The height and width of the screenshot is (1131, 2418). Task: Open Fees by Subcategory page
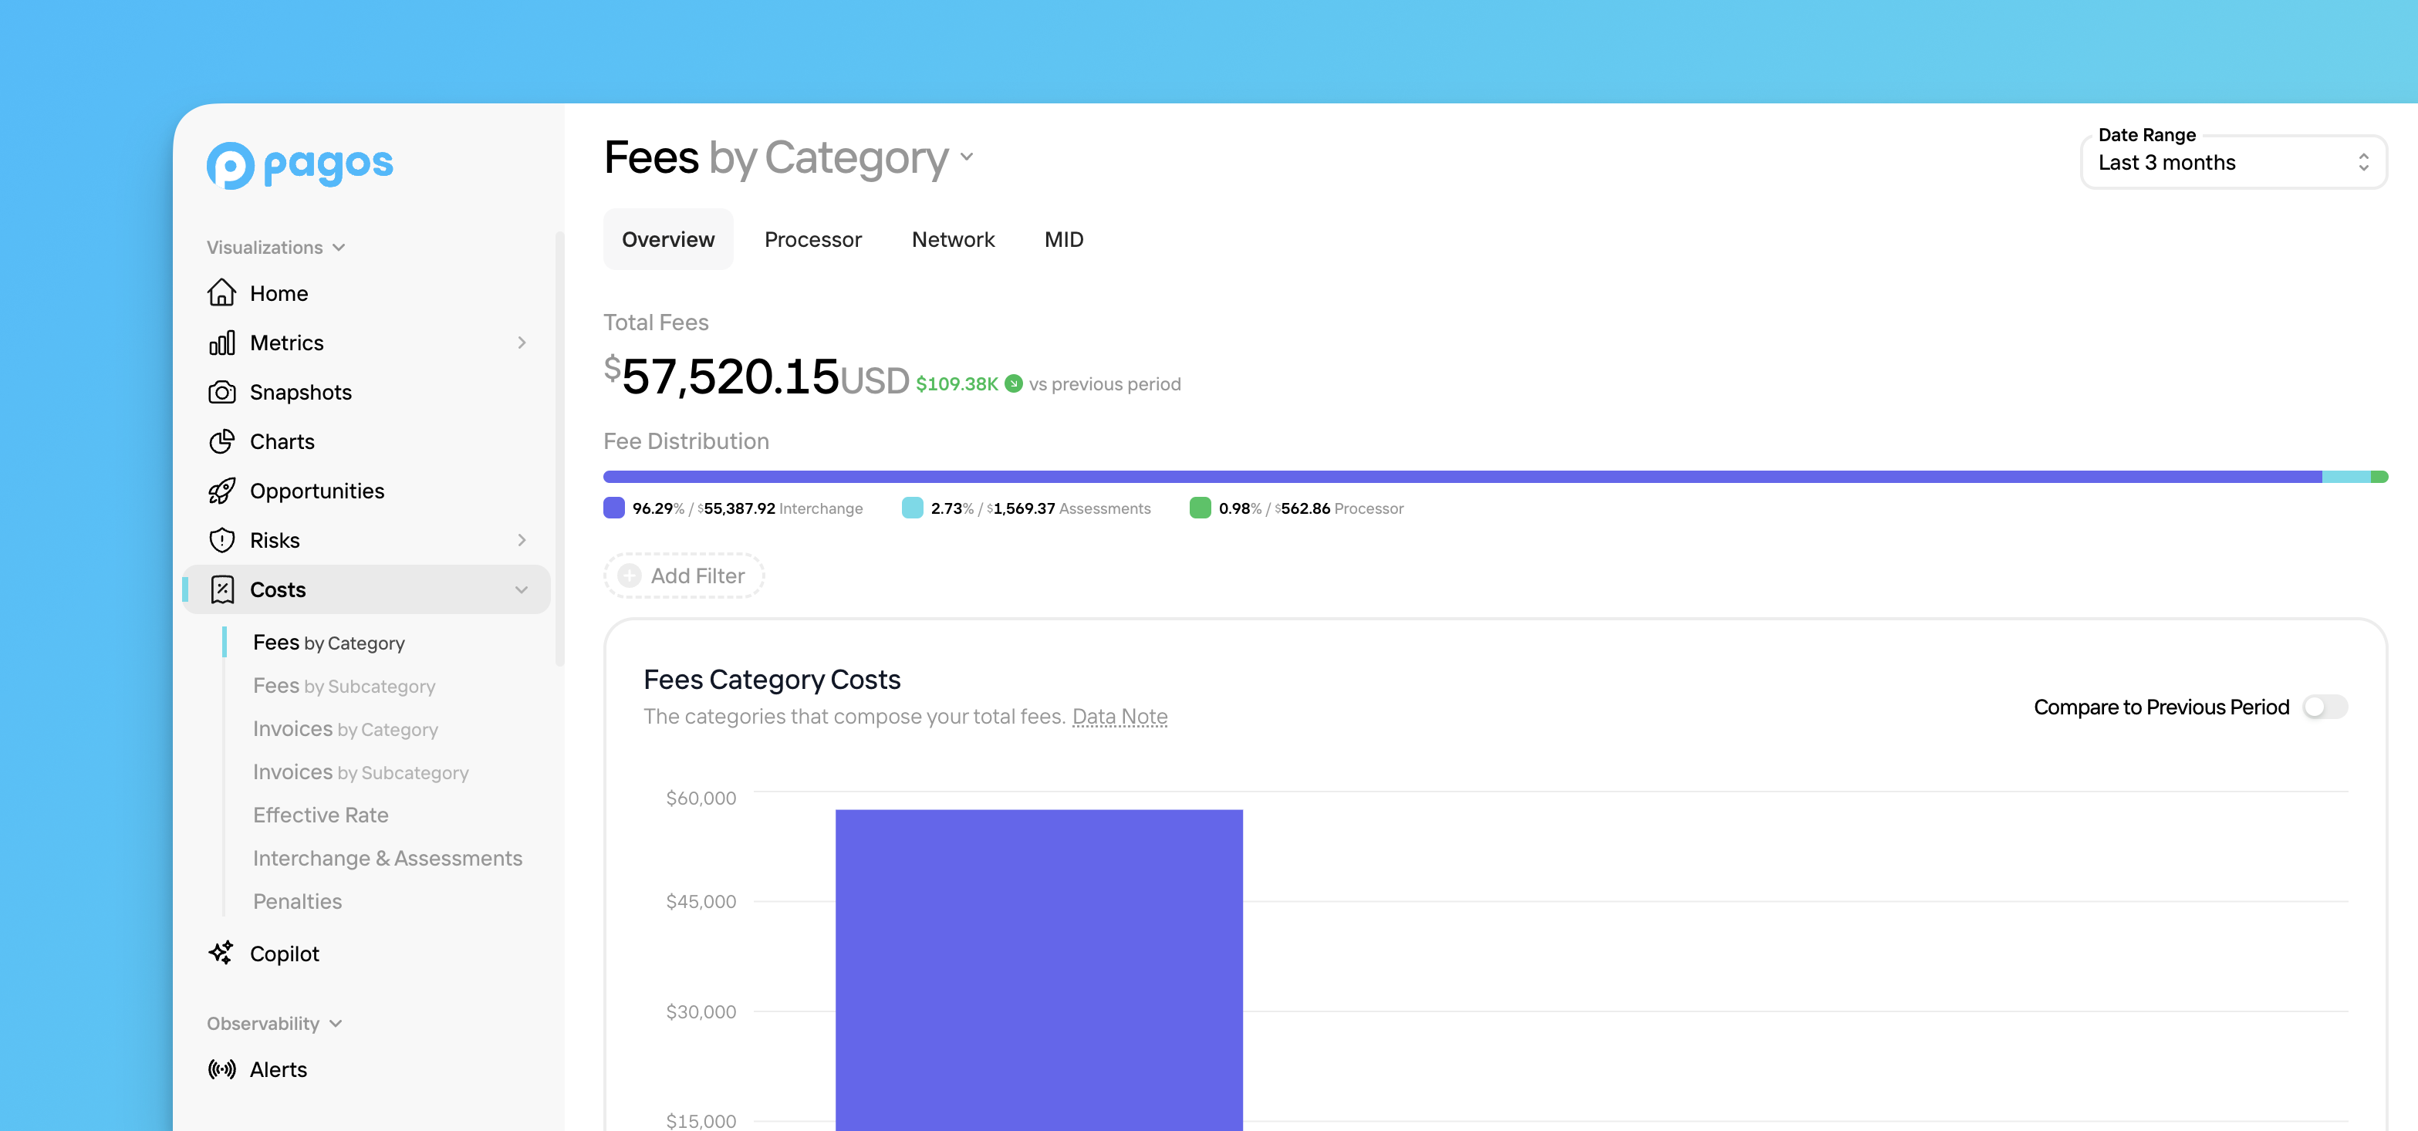pos(343,686)
